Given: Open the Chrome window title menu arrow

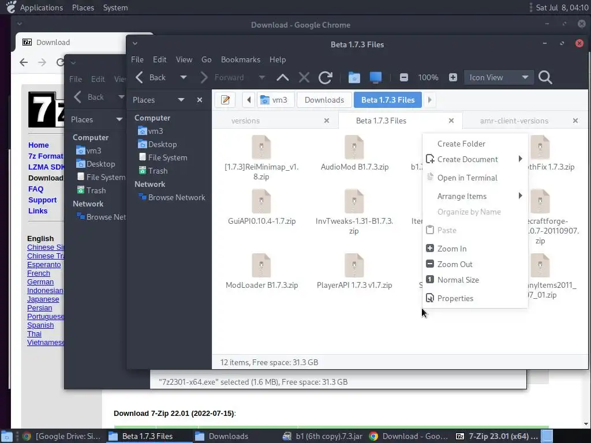Looking at the screenshot, I should (x=19, y=24).
